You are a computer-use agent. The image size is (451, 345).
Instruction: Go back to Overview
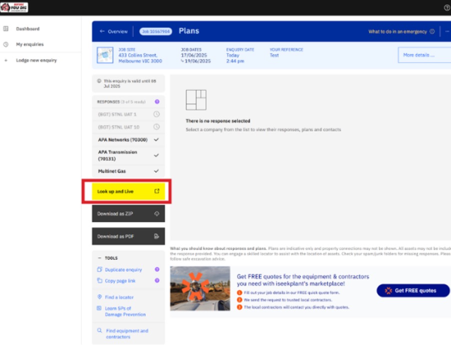113,31
